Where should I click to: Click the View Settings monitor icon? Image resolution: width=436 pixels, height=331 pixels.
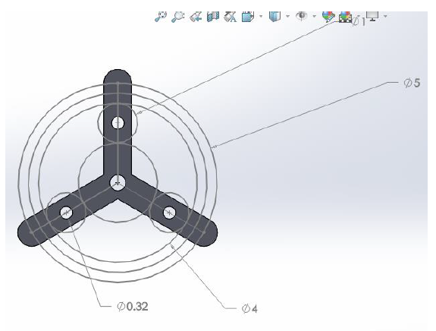coord(372,16)
